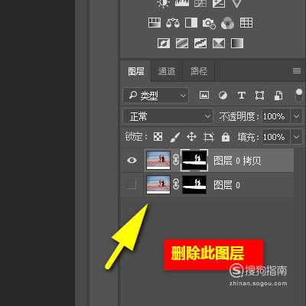
Task: Add a Photo Filter adjustment
Action: pyautogui.click(x=209, y=24)
